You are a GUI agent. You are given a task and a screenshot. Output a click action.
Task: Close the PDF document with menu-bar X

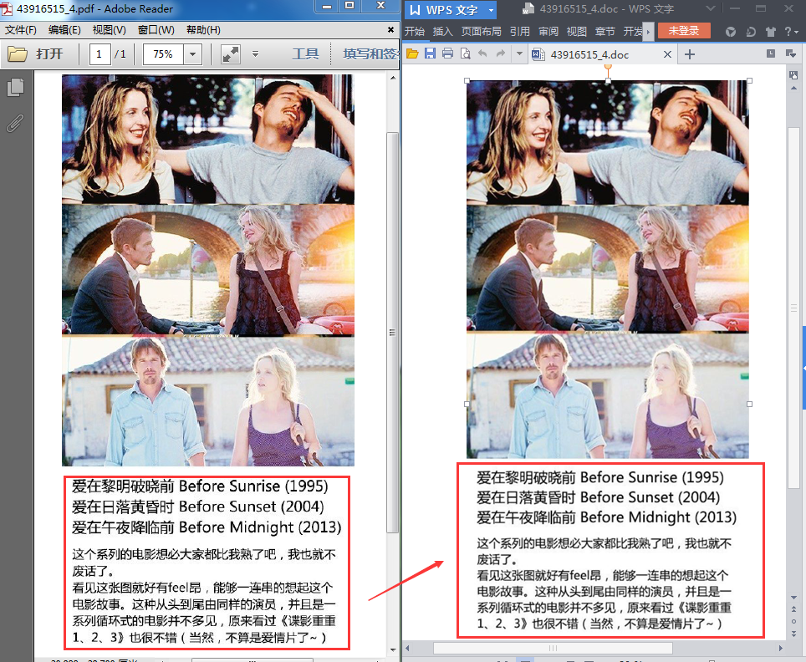(390, 30)
